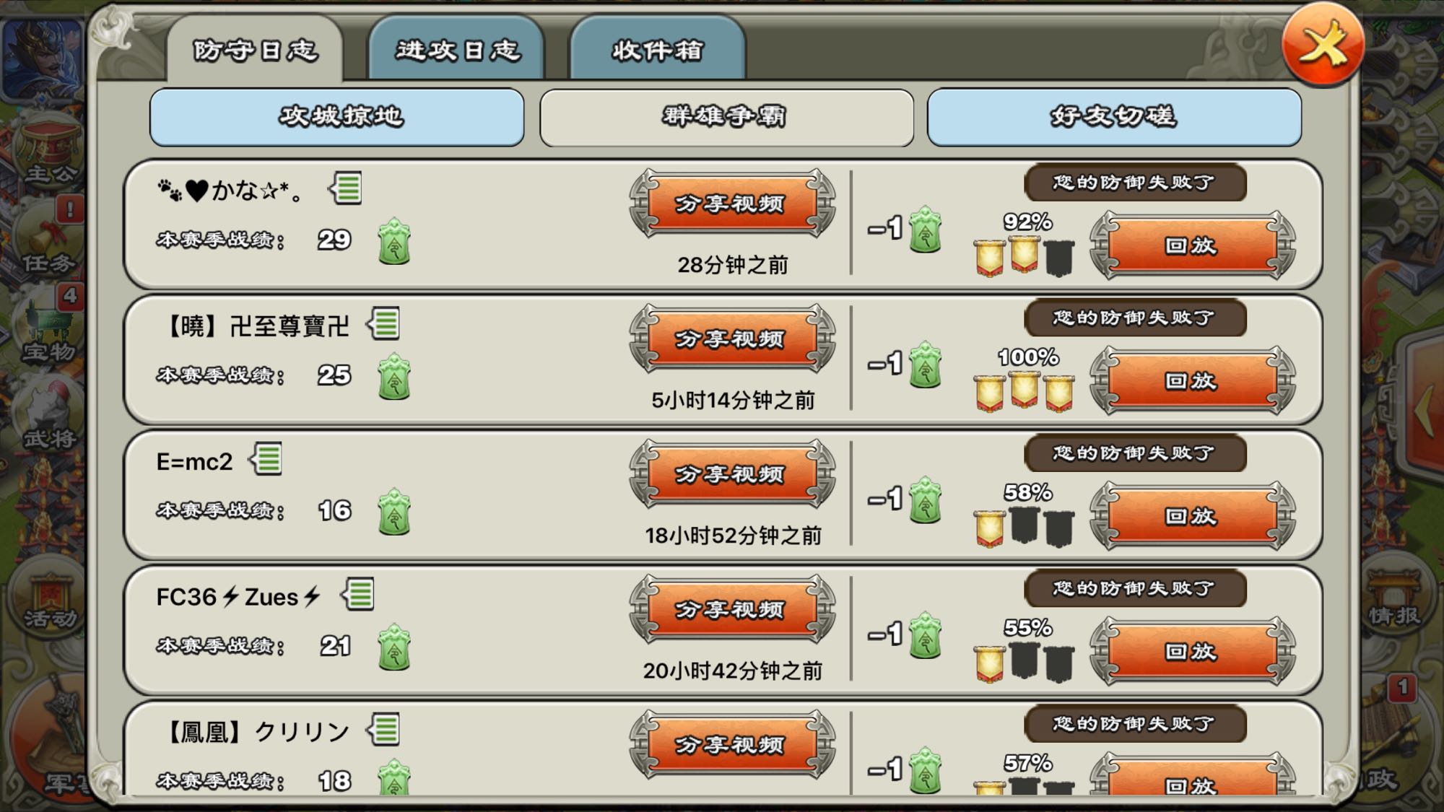The height and width of the screenshot is (812, 1444).
Task: Close the log window with X button
Action: [1323, 45]
